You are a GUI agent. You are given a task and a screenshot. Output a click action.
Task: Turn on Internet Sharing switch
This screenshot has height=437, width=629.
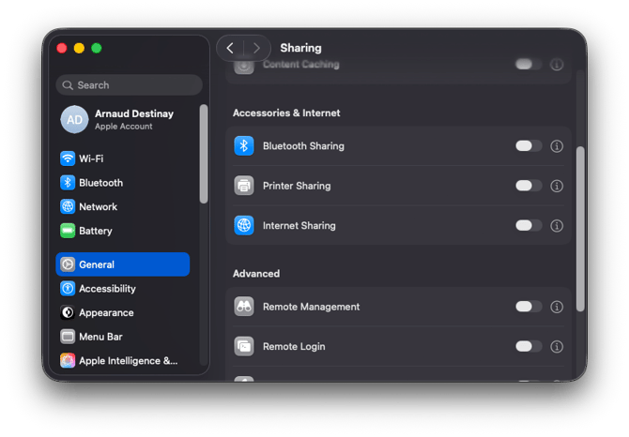pyautogui.click(x=529, y=225)
